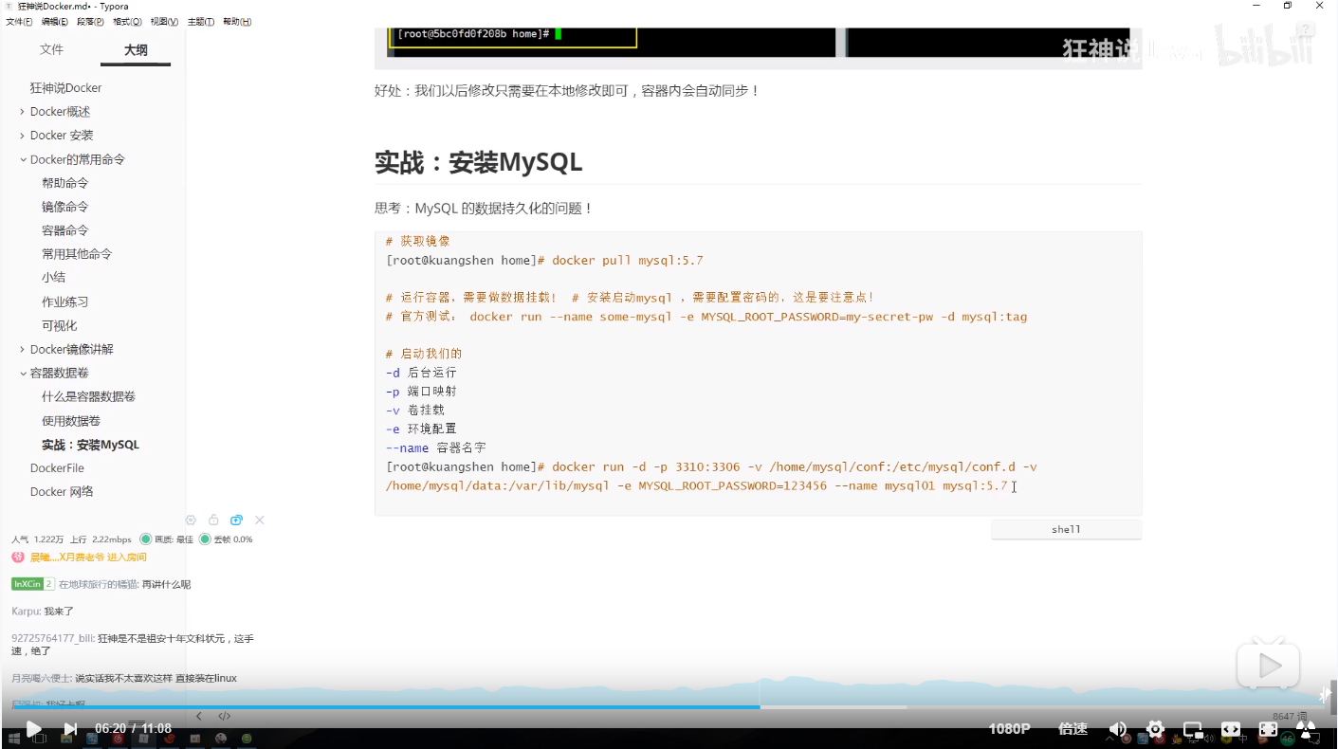Screen dimensions: 1338x749
Task: Open the 文件(F) menu
Action: point(19,22)
